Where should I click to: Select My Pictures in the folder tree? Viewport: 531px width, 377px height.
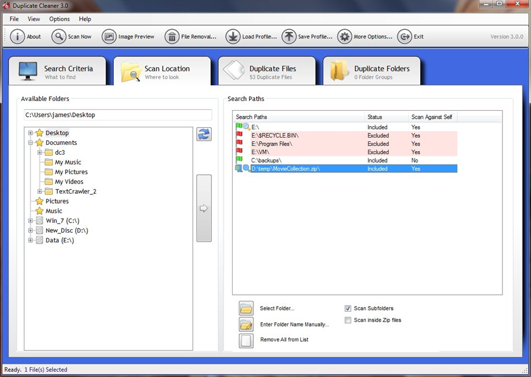pyautogui.click(x=71, y=172)
